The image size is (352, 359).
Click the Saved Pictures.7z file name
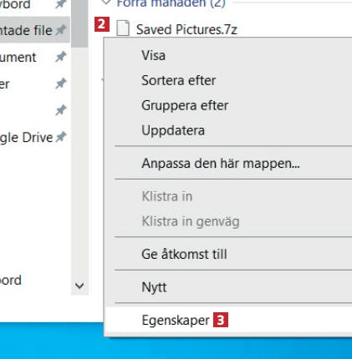point(186,29)
